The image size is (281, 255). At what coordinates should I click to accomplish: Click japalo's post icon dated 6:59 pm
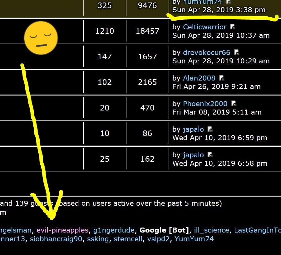(x=210, y=130)
